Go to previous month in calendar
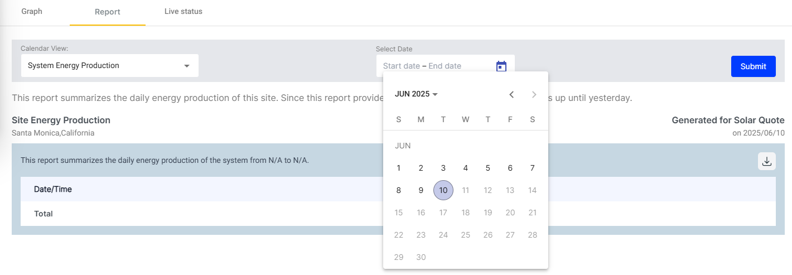The width and height of the screenshot is (792, 275). (x=511, y=94)
